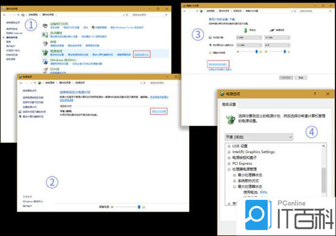Click the 红外线 infrared icon

point(45,70)
